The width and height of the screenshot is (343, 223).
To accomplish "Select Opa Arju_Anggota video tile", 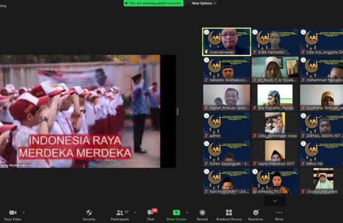I will pyautogui.click(x=322, y=42).
